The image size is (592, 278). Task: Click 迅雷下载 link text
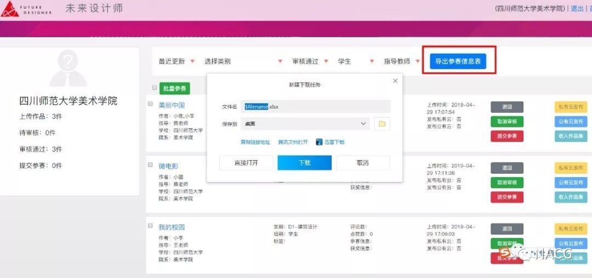[334, 142]
